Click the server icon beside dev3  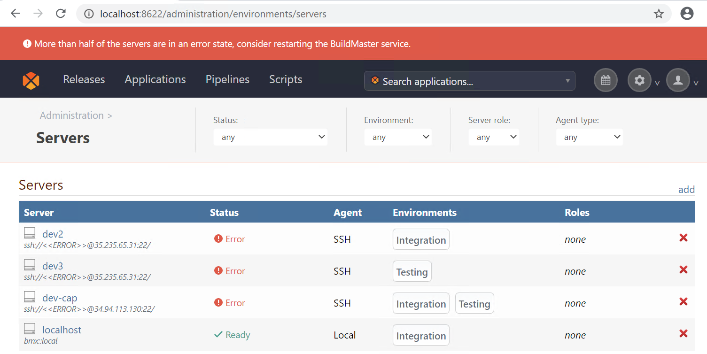tap(30, 265)
